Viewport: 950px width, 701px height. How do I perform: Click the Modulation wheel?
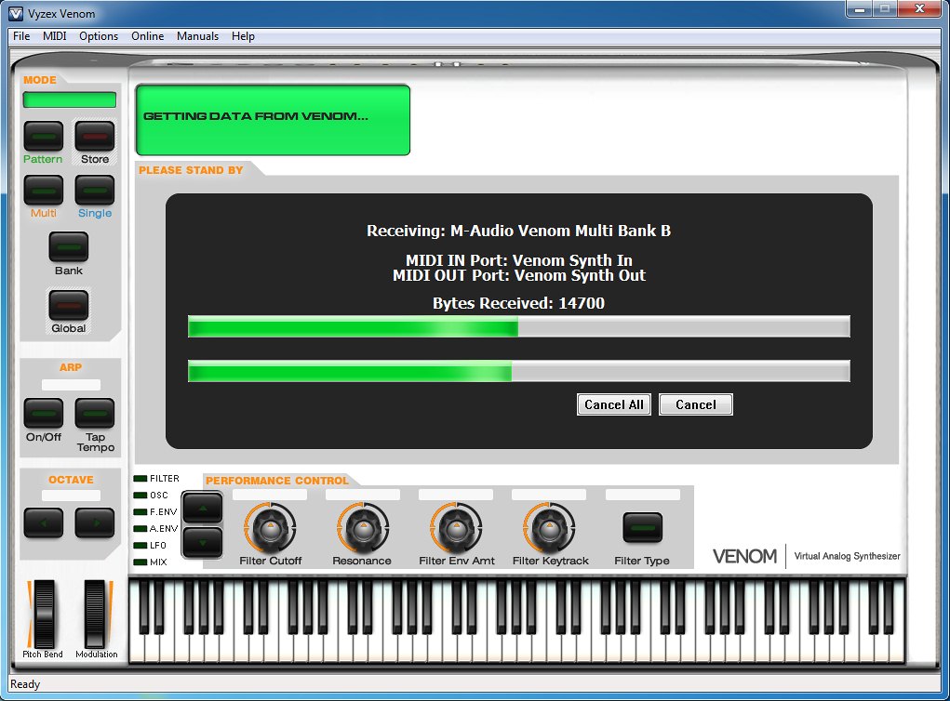(95, 614)
